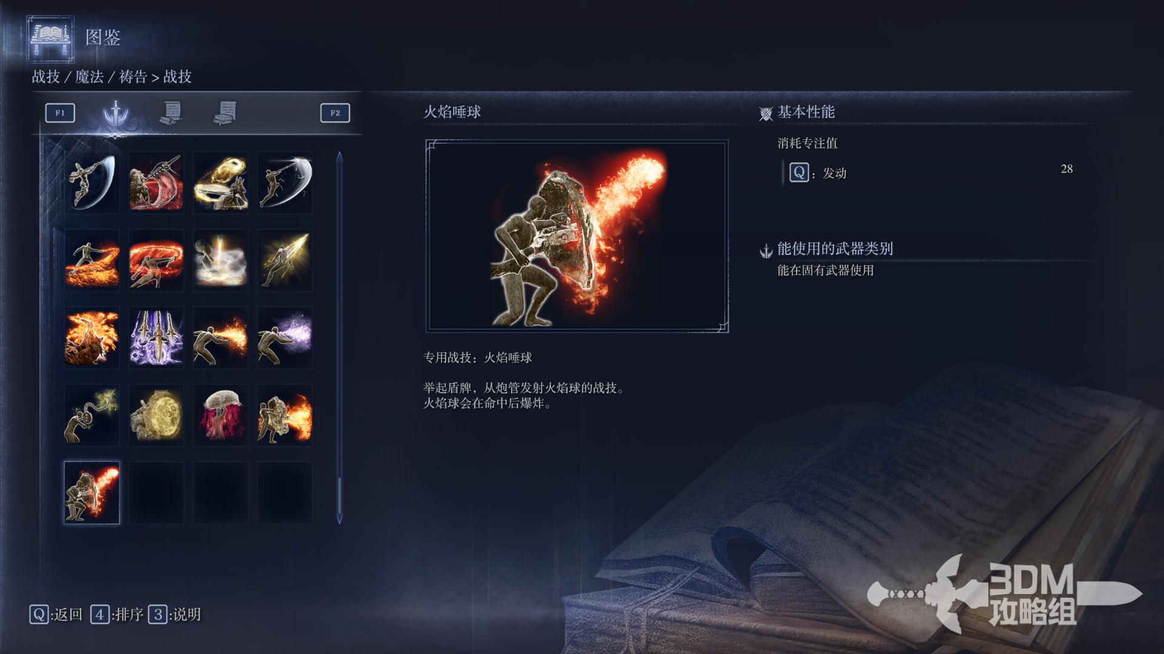Open sort options via the 4 排序 prompt
This screenshot has height=654, width=1164.
pyautogui.click(x=117, y=615)
